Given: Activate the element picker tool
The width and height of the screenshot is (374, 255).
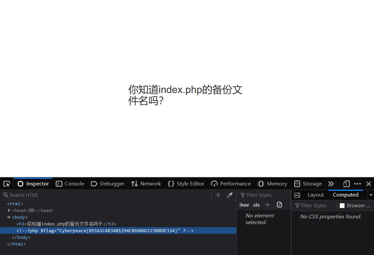Looking at the screenshot, I should pyautogui.click(x=7, y=184).
